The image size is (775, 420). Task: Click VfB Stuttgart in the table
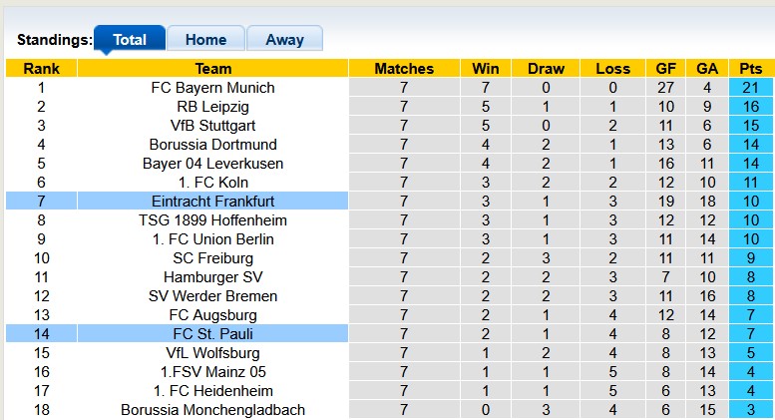pos(212,126)
